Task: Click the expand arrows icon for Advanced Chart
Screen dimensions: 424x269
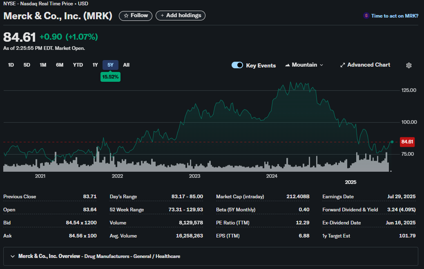Action: (x=343, y=65)
